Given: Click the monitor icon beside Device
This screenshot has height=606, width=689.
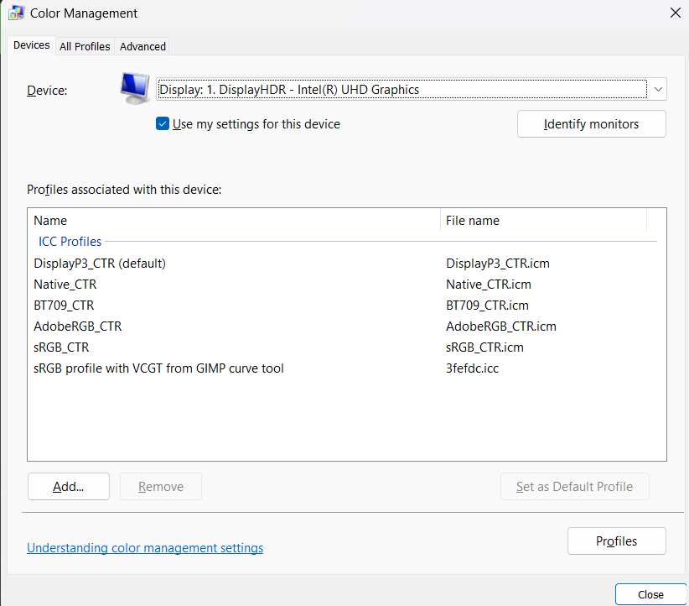Looking at the screenshot, I should coord(135,88).
